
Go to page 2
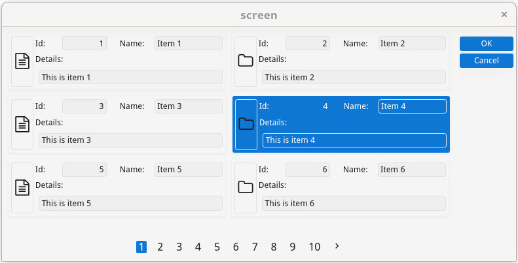click(x=160, y=247)
